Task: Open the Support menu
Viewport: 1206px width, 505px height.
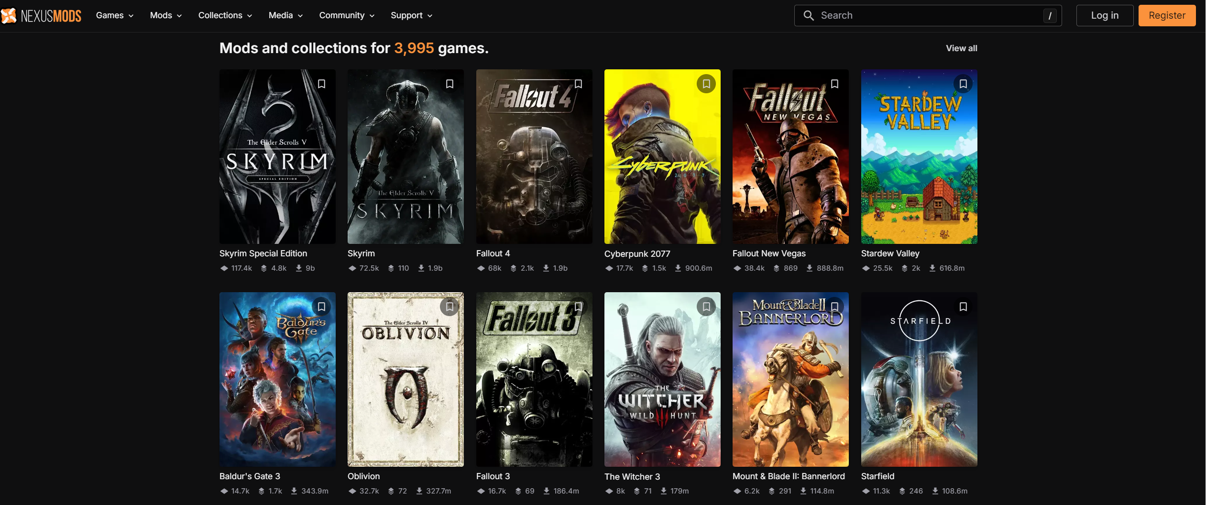Action: (x=411, y=16)
